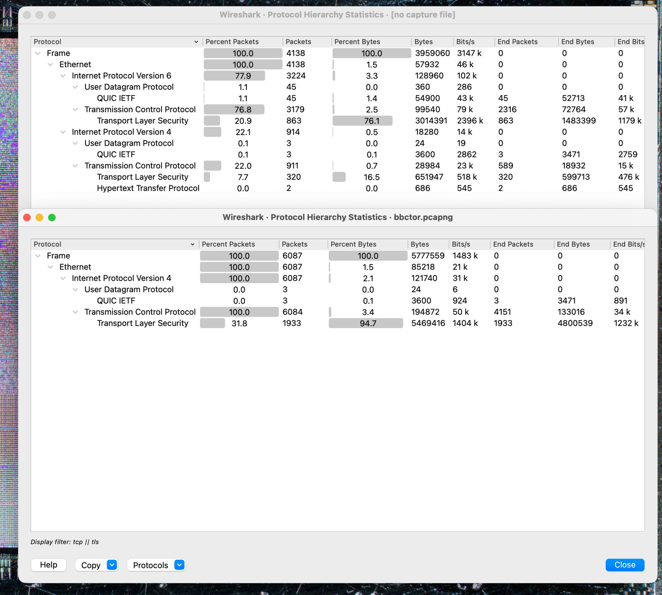This screenshot has width=662, height=595.
Task: Click the Help button
Action: pyautogui.click(x=48, y=565)
